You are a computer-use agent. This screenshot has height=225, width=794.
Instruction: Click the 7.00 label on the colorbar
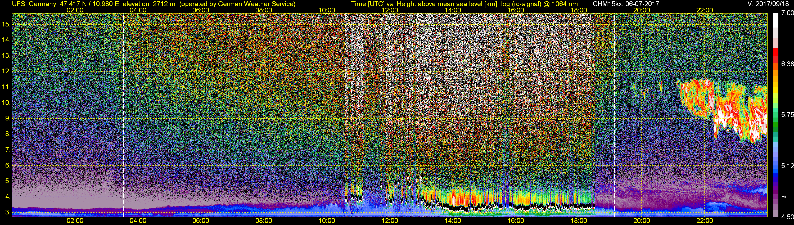[x=787, y=13]
